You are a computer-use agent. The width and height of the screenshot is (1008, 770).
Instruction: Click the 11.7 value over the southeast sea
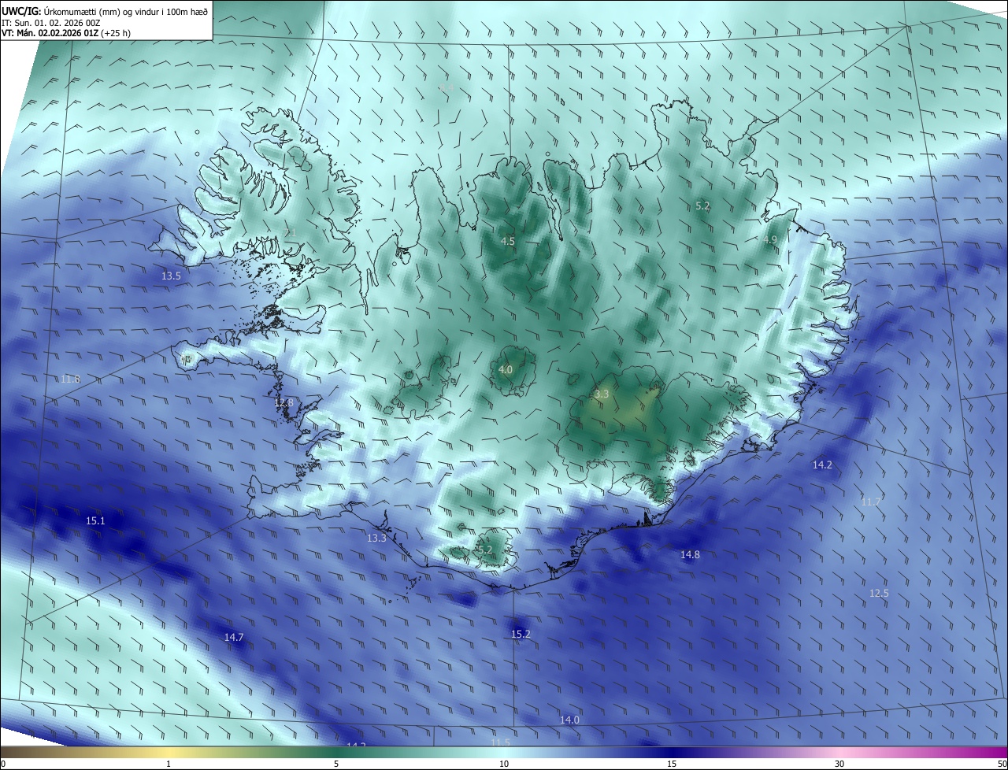point(871,502)
